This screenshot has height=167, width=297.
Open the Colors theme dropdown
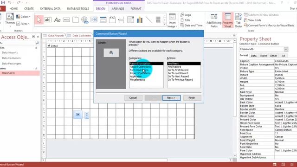23,17
